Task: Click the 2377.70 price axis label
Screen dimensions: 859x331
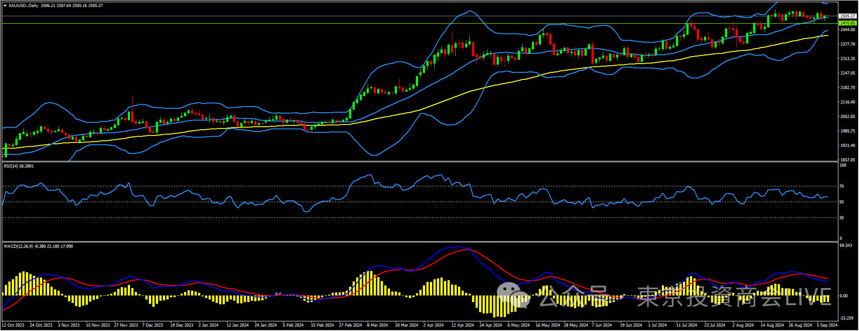Action: (847, 44)
